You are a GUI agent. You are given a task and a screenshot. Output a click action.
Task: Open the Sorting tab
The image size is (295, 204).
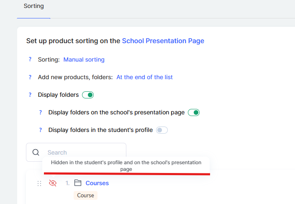(x=33, y=6)
